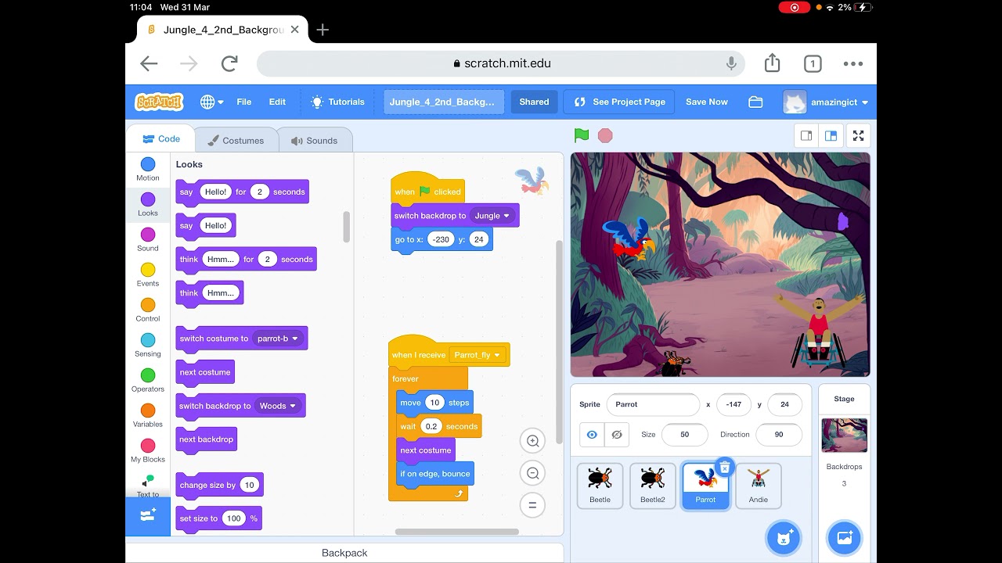1002x563 pixels.
Task: Open the Motion block category
Action: click(148, 169)
